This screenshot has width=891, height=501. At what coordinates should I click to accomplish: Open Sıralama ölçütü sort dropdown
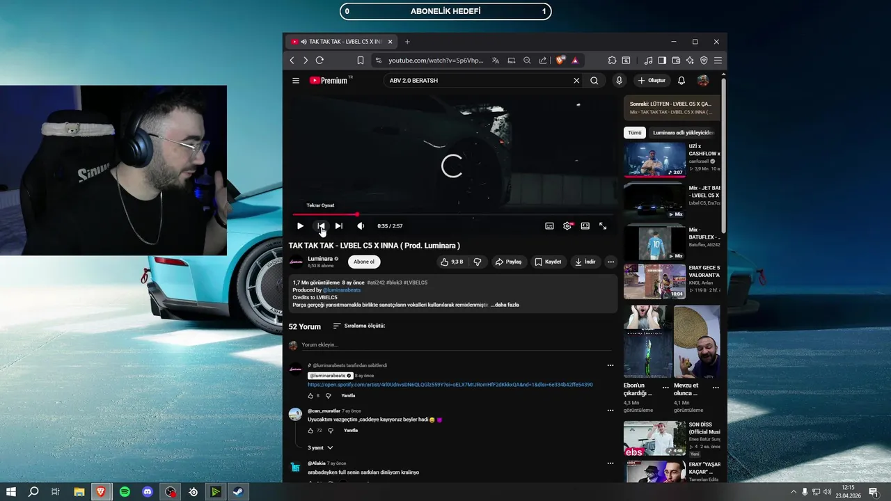click(x=358, y=326)
